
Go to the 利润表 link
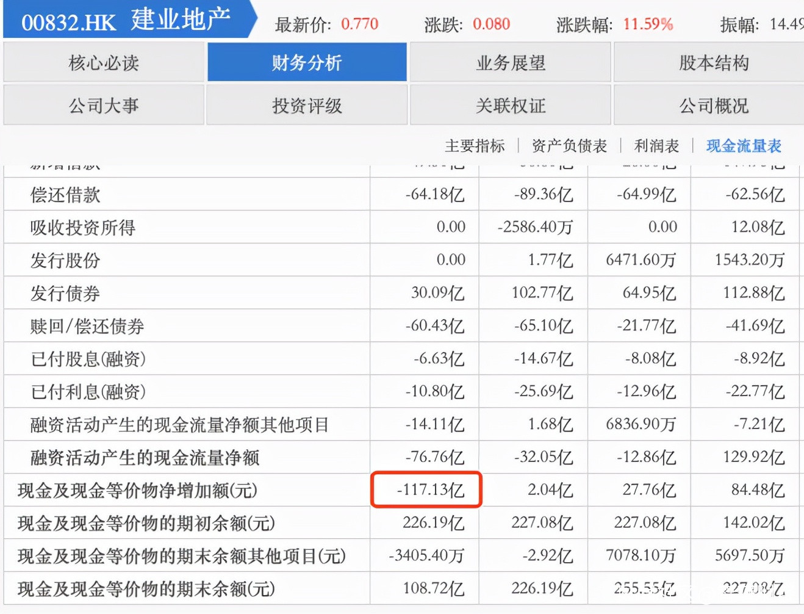pyautogui.click(x=656, y=146)
